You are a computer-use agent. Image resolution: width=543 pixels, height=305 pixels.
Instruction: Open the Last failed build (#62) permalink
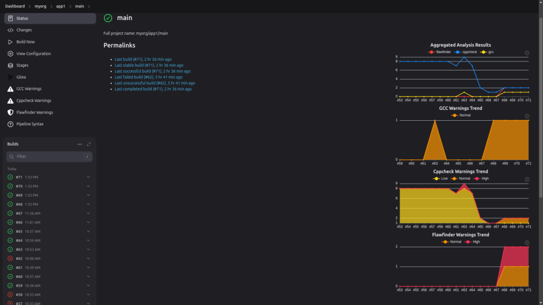click(x=148, y=77)
